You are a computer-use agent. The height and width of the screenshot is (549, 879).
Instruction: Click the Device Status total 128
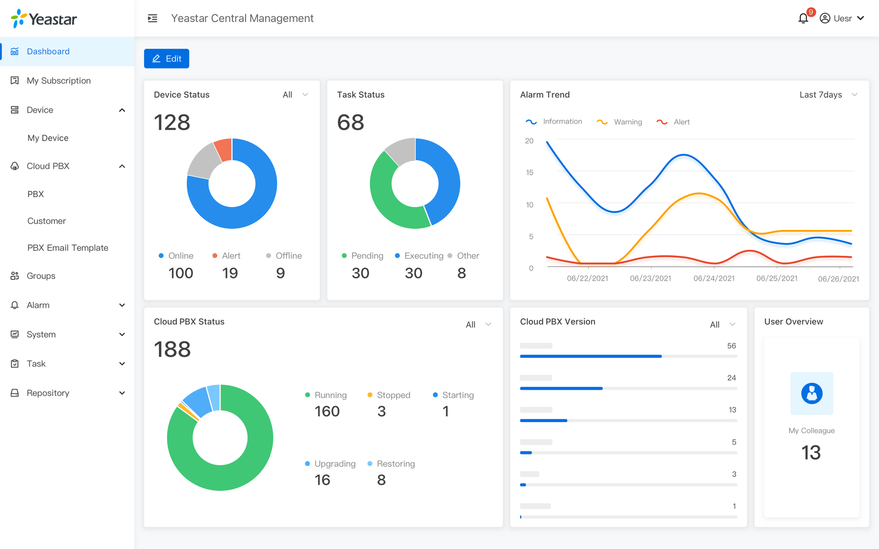tap(172, 122)
